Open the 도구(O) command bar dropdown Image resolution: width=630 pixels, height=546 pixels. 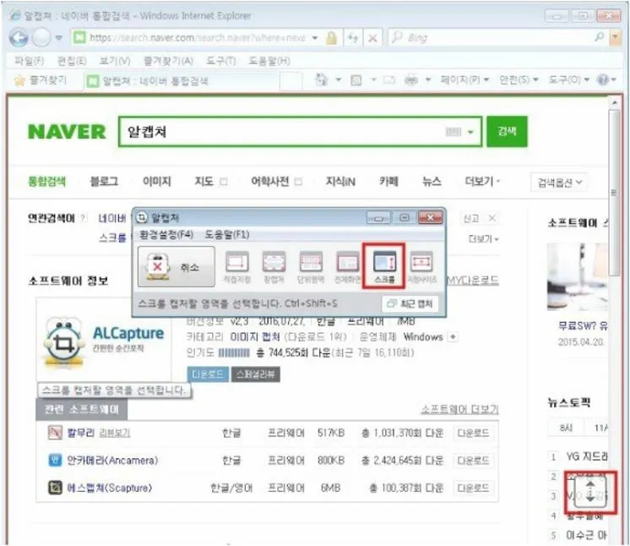pyautogui.click(x=569, y=80)
